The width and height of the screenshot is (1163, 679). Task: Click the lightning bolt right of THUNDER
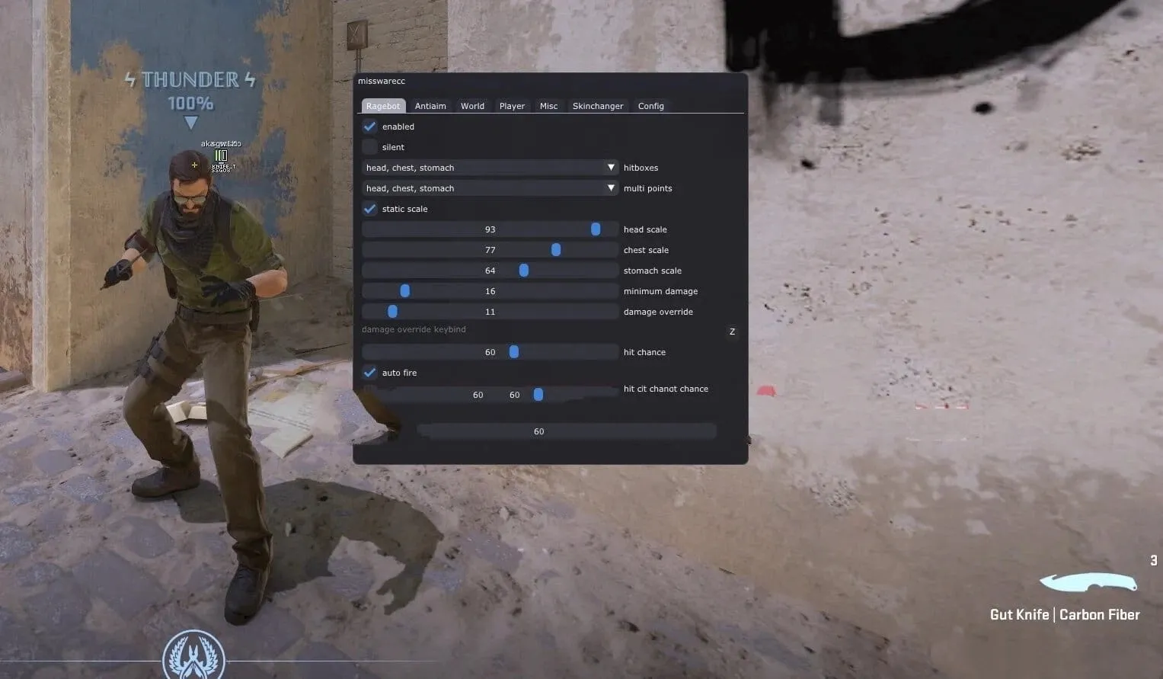point(250,79)
